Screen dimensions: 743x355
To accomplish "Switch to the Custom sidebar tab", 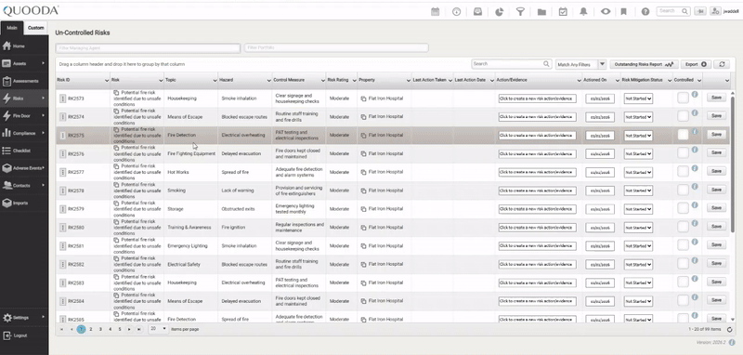I will 36,28.
